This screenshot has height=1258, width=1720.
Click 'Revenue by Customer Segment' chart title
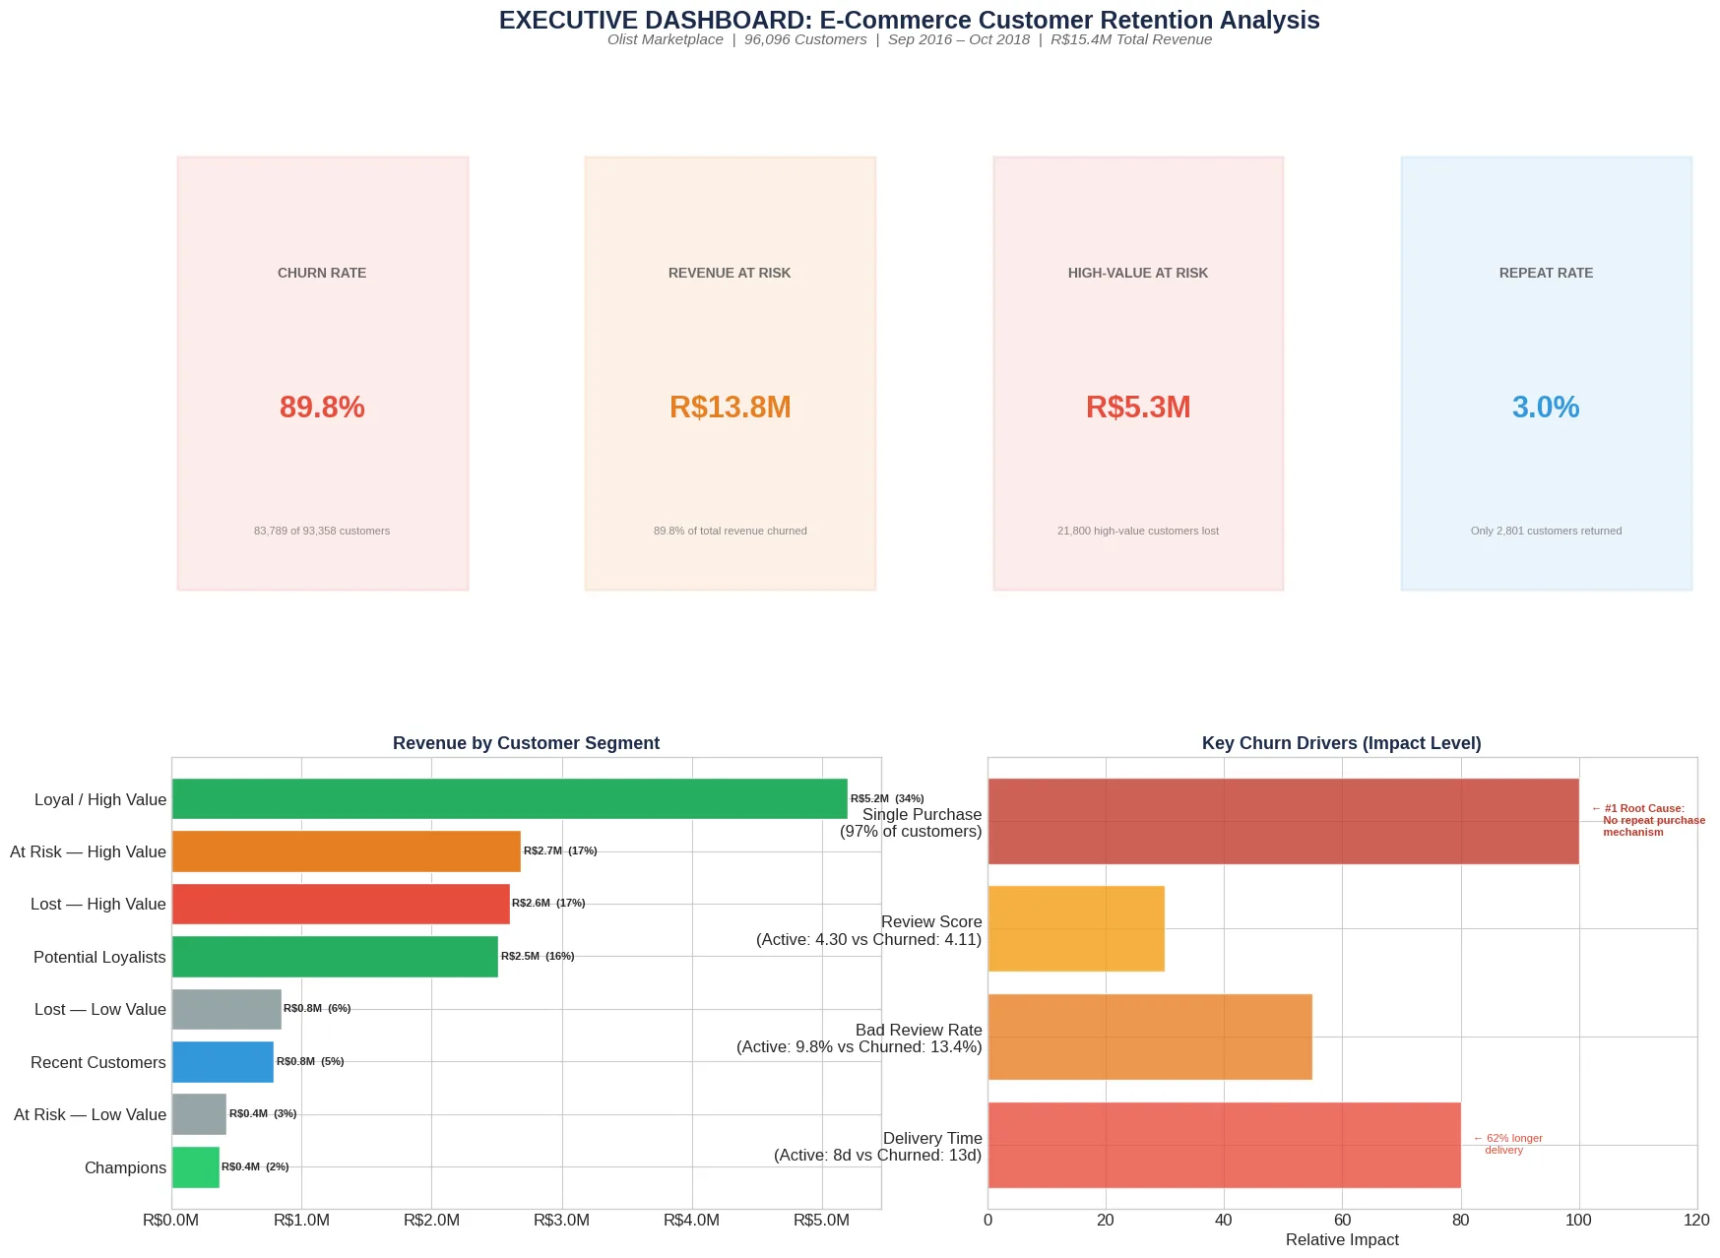526,743
